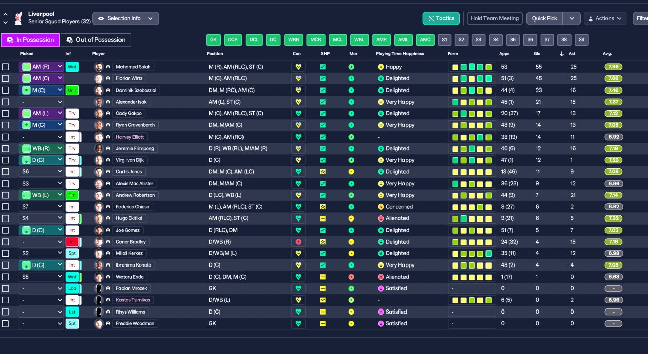Click the Playing Time Happiness column header
This screenshot has height=354, width=648.
pos(400,54)
